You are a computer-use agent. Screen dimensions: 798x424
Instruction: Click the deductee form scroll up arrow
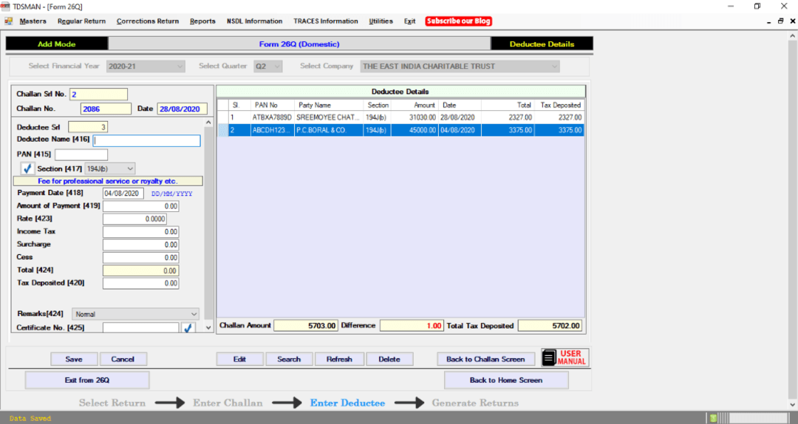tap(208, 123)
